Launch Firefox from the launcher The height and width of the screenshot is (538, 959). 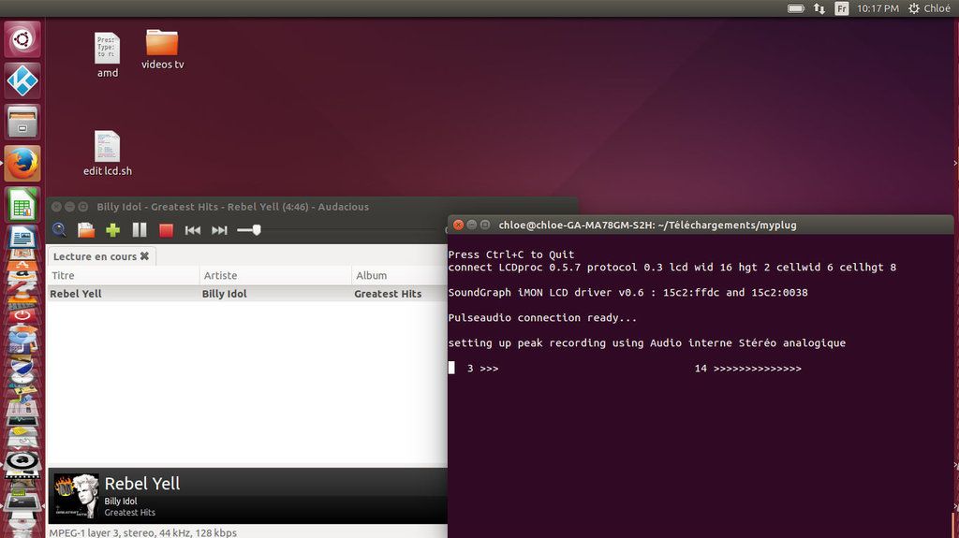click(22, 163)
